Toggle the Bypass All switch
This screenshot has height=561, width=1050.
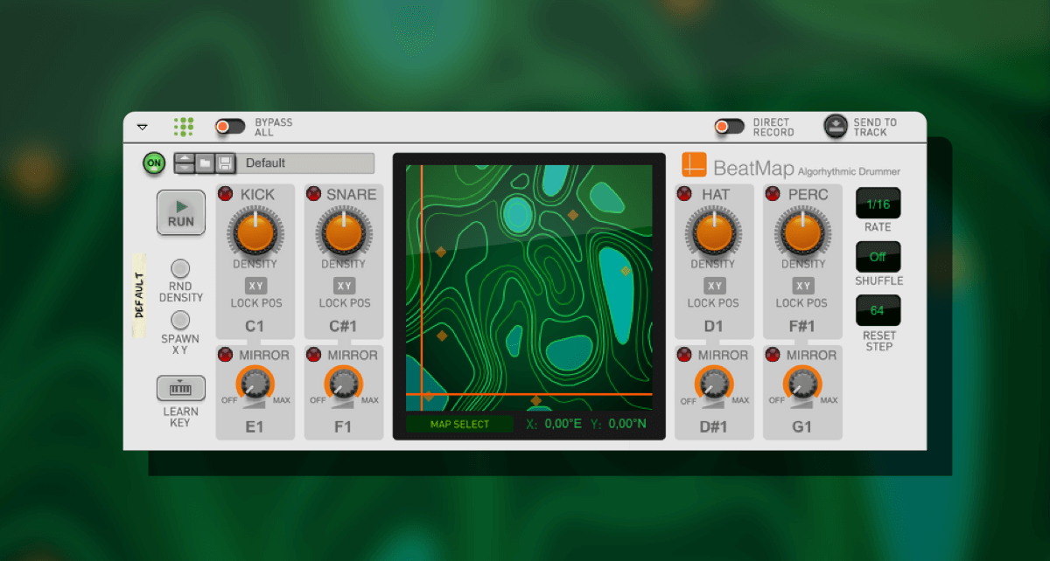[x=231, y=127]
